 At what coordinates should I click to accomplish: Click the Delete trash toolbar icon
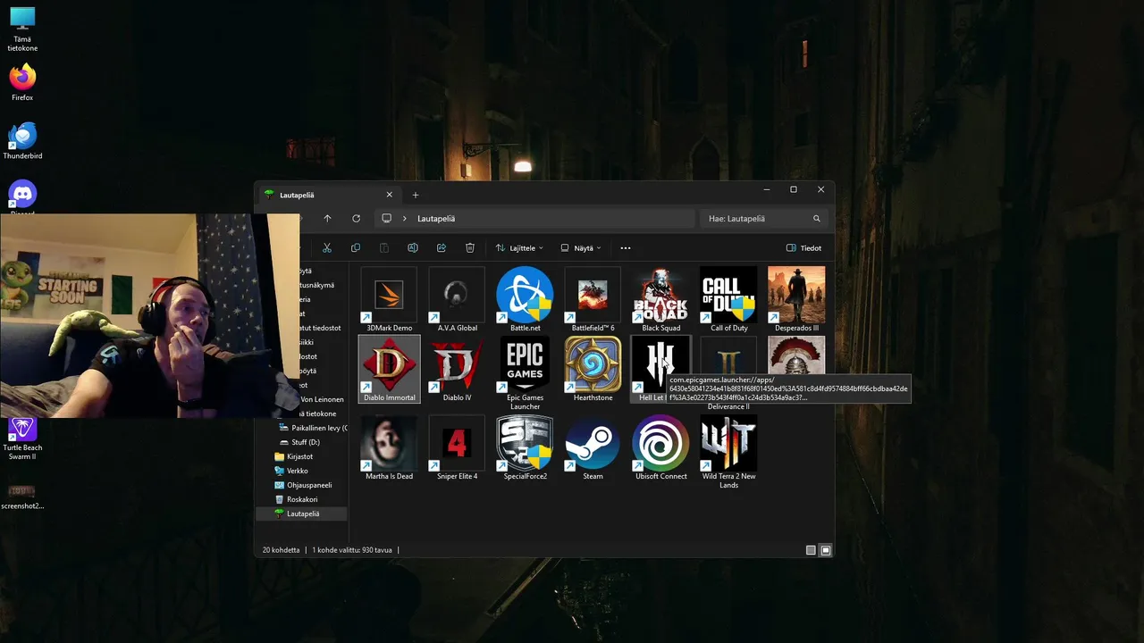click(x=470, y=247)
